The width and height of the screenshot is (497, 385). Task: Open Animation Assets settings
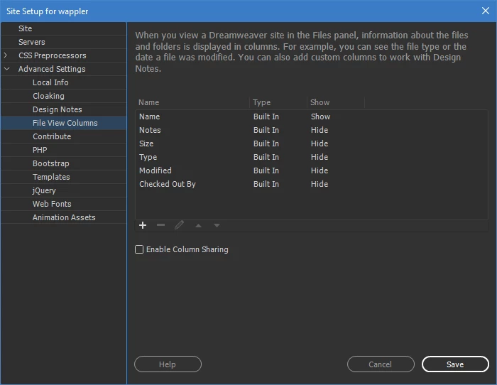click(x=63, y=217)
